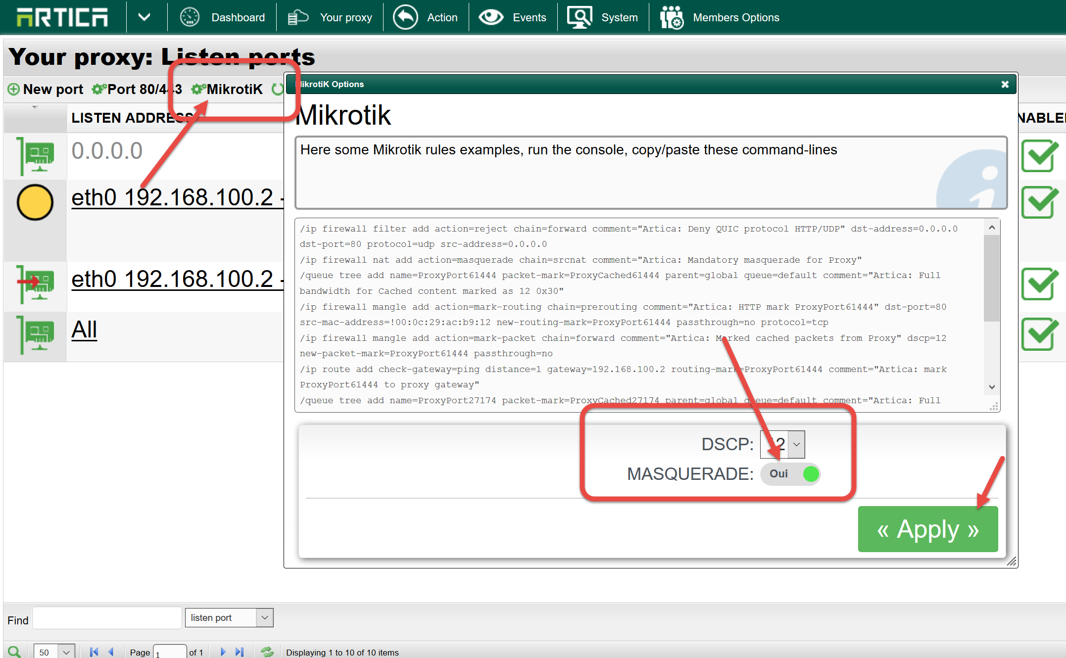1066x658 pixels.
Task: Click the Artica logo
Action: [x=62, y=17]
